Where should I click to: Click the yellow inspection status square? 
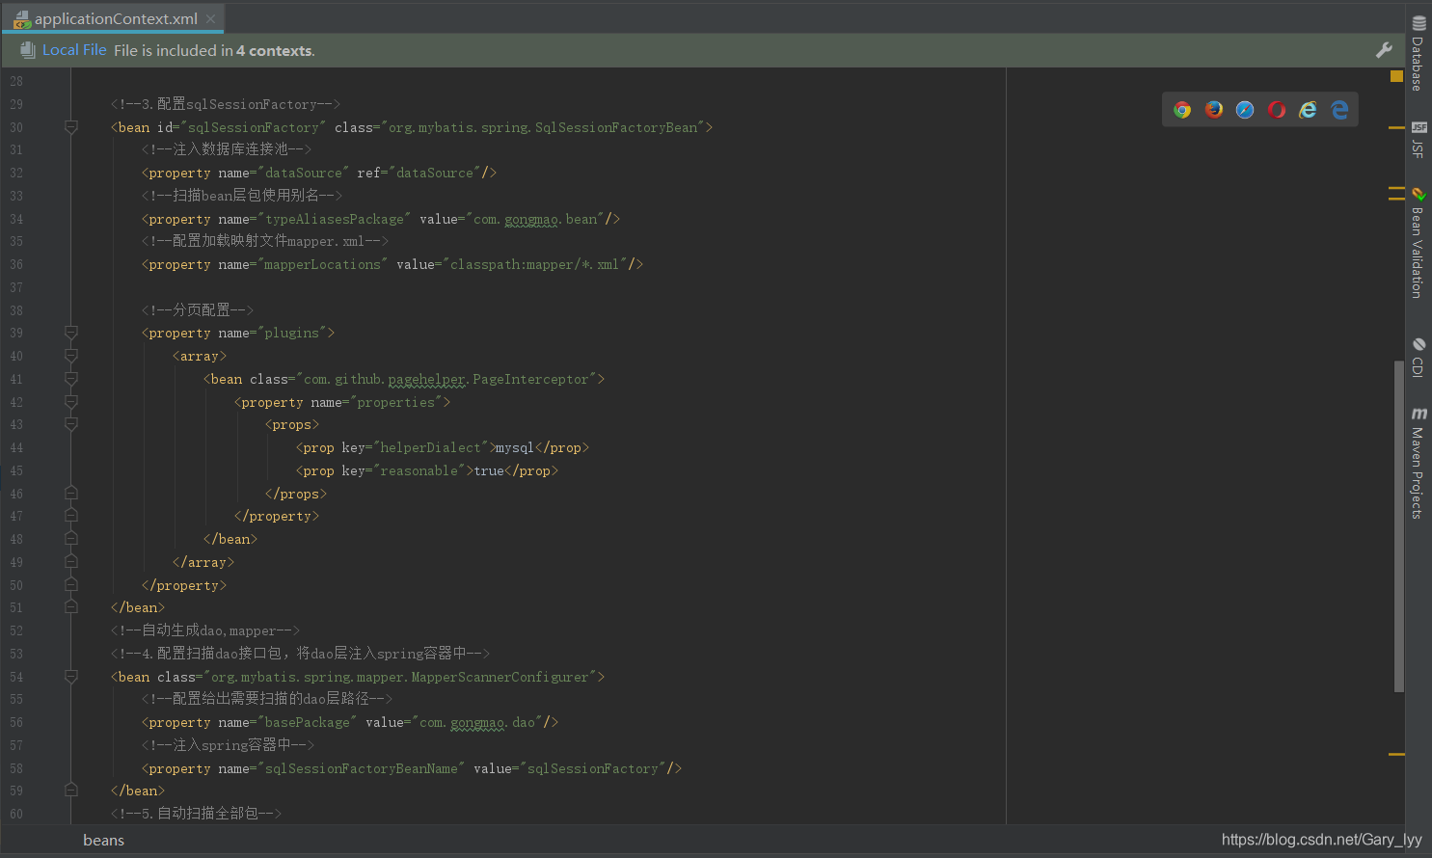(1396, 76)
